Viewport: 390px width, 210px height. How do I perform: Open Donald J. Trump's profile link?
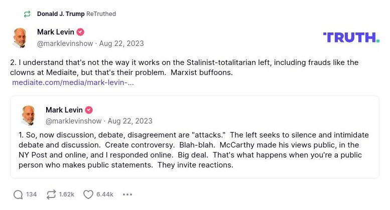[x=61, y=14]
